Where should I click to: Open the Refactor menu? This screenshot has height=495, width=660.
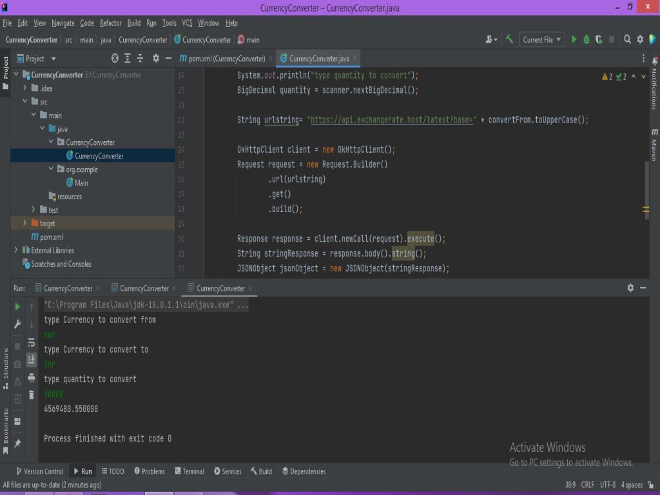(110, 23)
